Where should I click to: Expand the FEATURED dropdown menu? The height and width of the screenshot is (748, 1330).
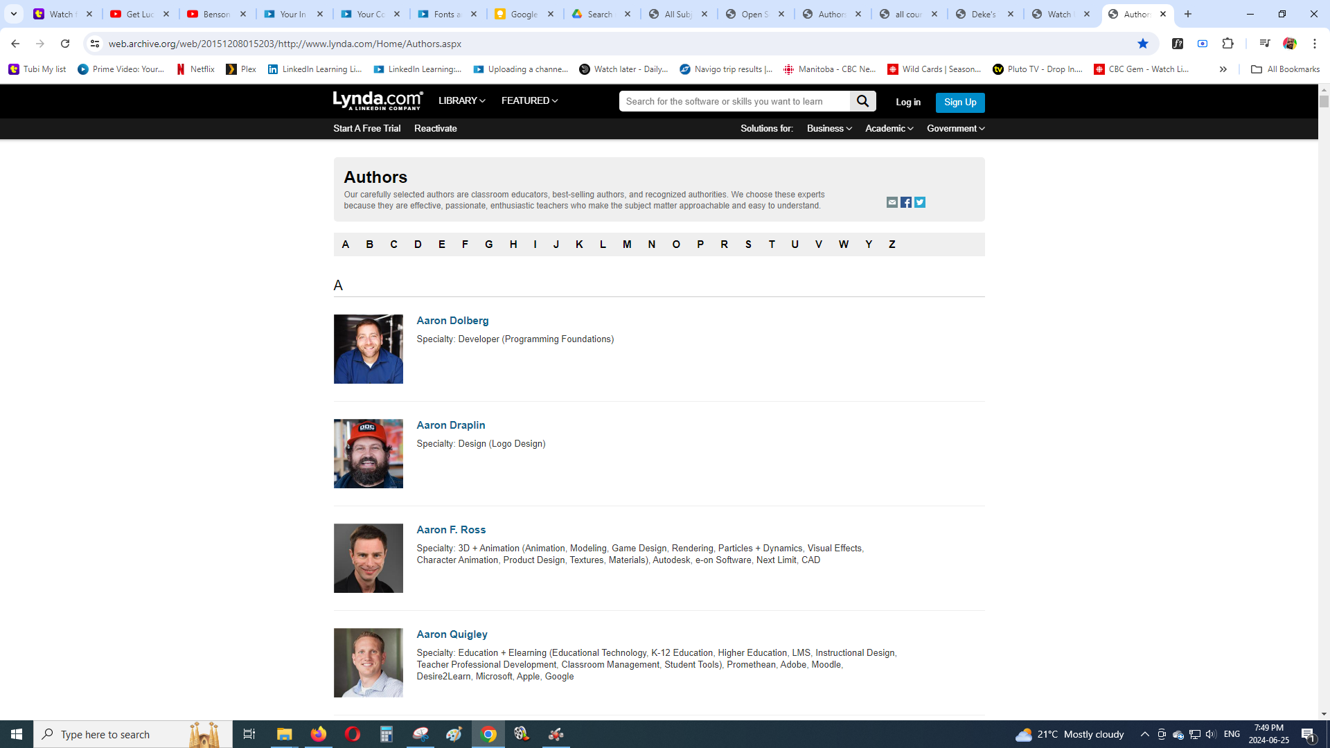[x=529, y=101]
